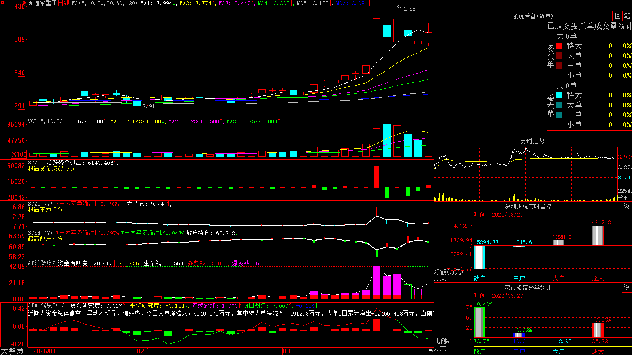Click the 时间: 2026/03/20 in 深圳超赢实时监控

(x=498, y=215)
